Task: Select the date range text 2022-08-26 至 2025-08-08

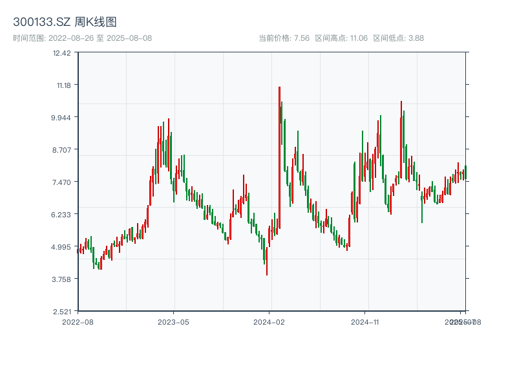Action: pyautogui.click(x=83, y=38)
